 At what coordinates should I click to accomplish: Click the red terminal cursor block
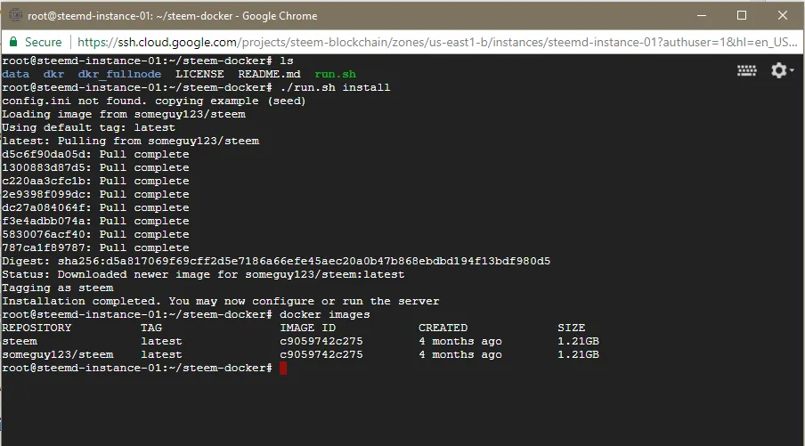click(x=283, y=368)
